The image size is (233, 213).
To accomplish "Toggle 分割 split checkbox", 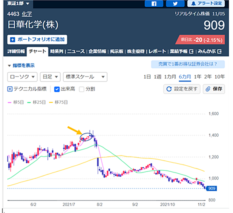I will [x=82, y=89].
